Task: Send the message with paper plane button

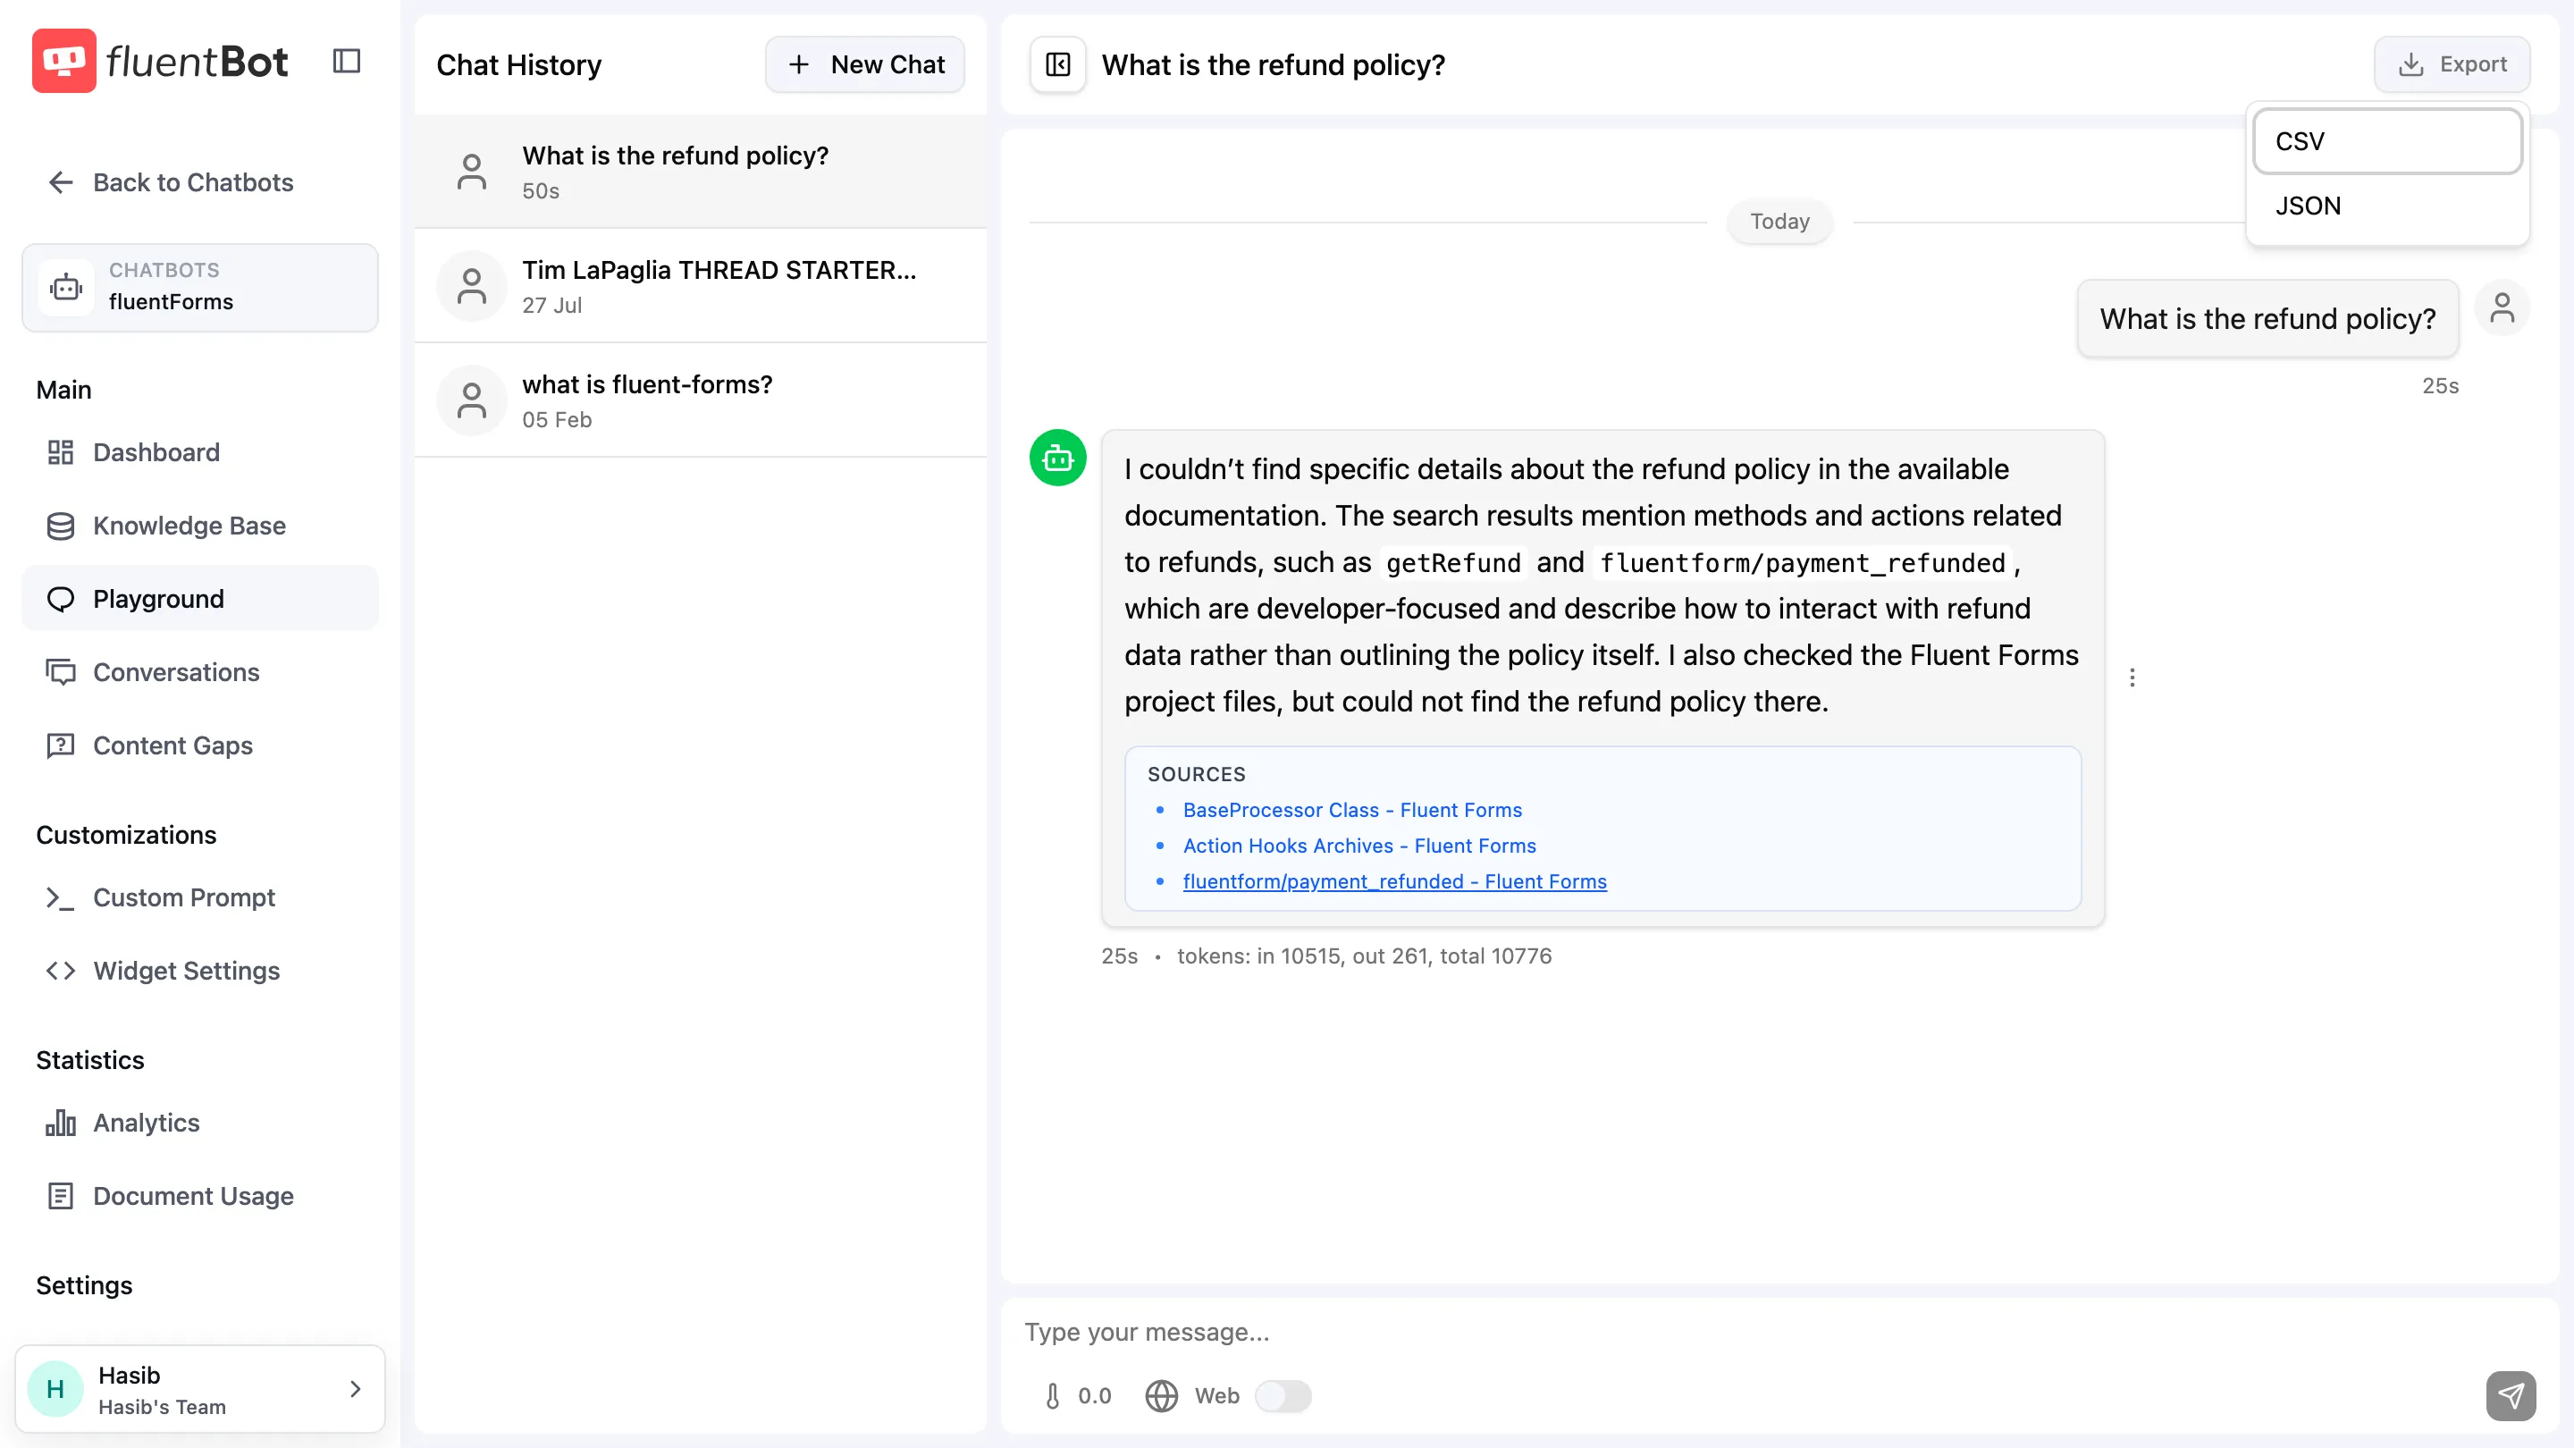Action: point(2511,1396)
